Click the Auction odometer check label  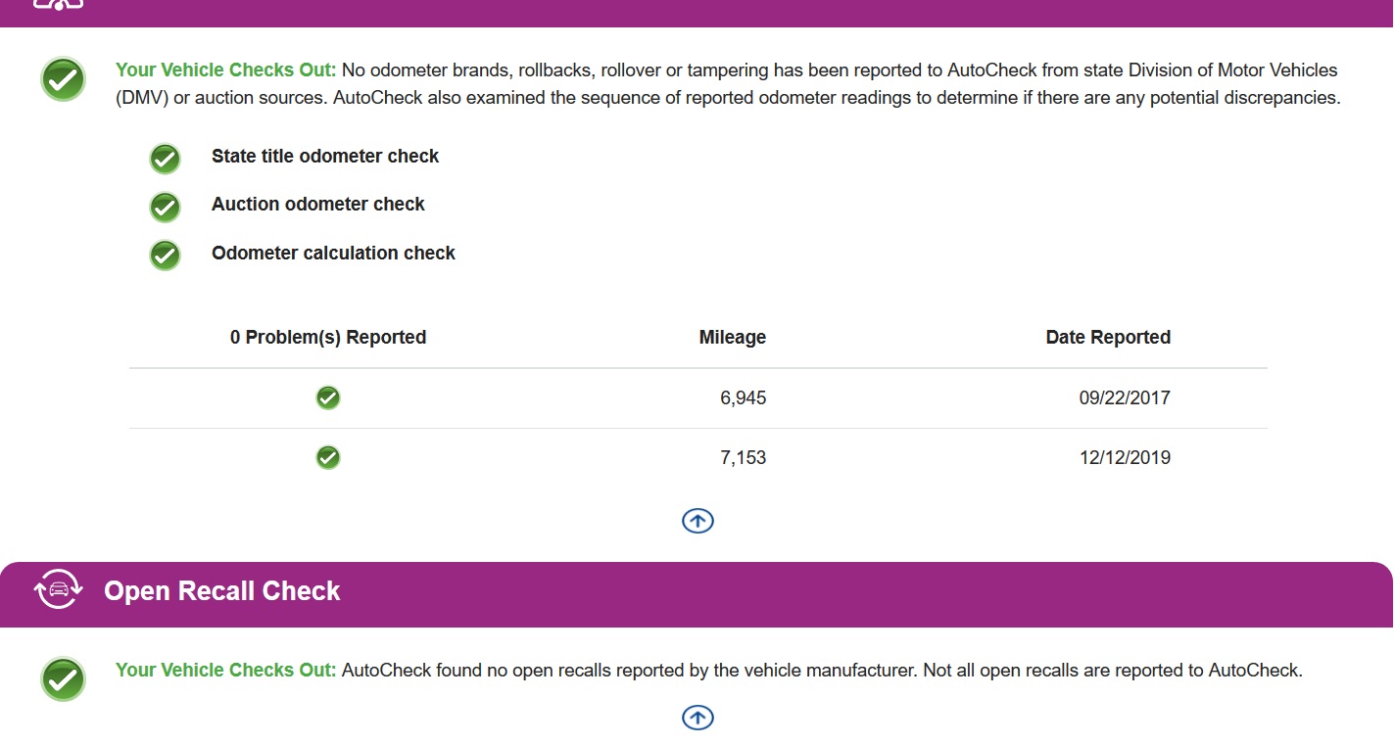[x=318, y=205]
